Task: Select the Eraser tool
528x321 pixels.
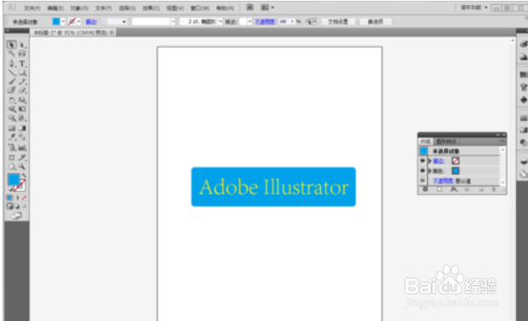Action: (x=22, y=90)
